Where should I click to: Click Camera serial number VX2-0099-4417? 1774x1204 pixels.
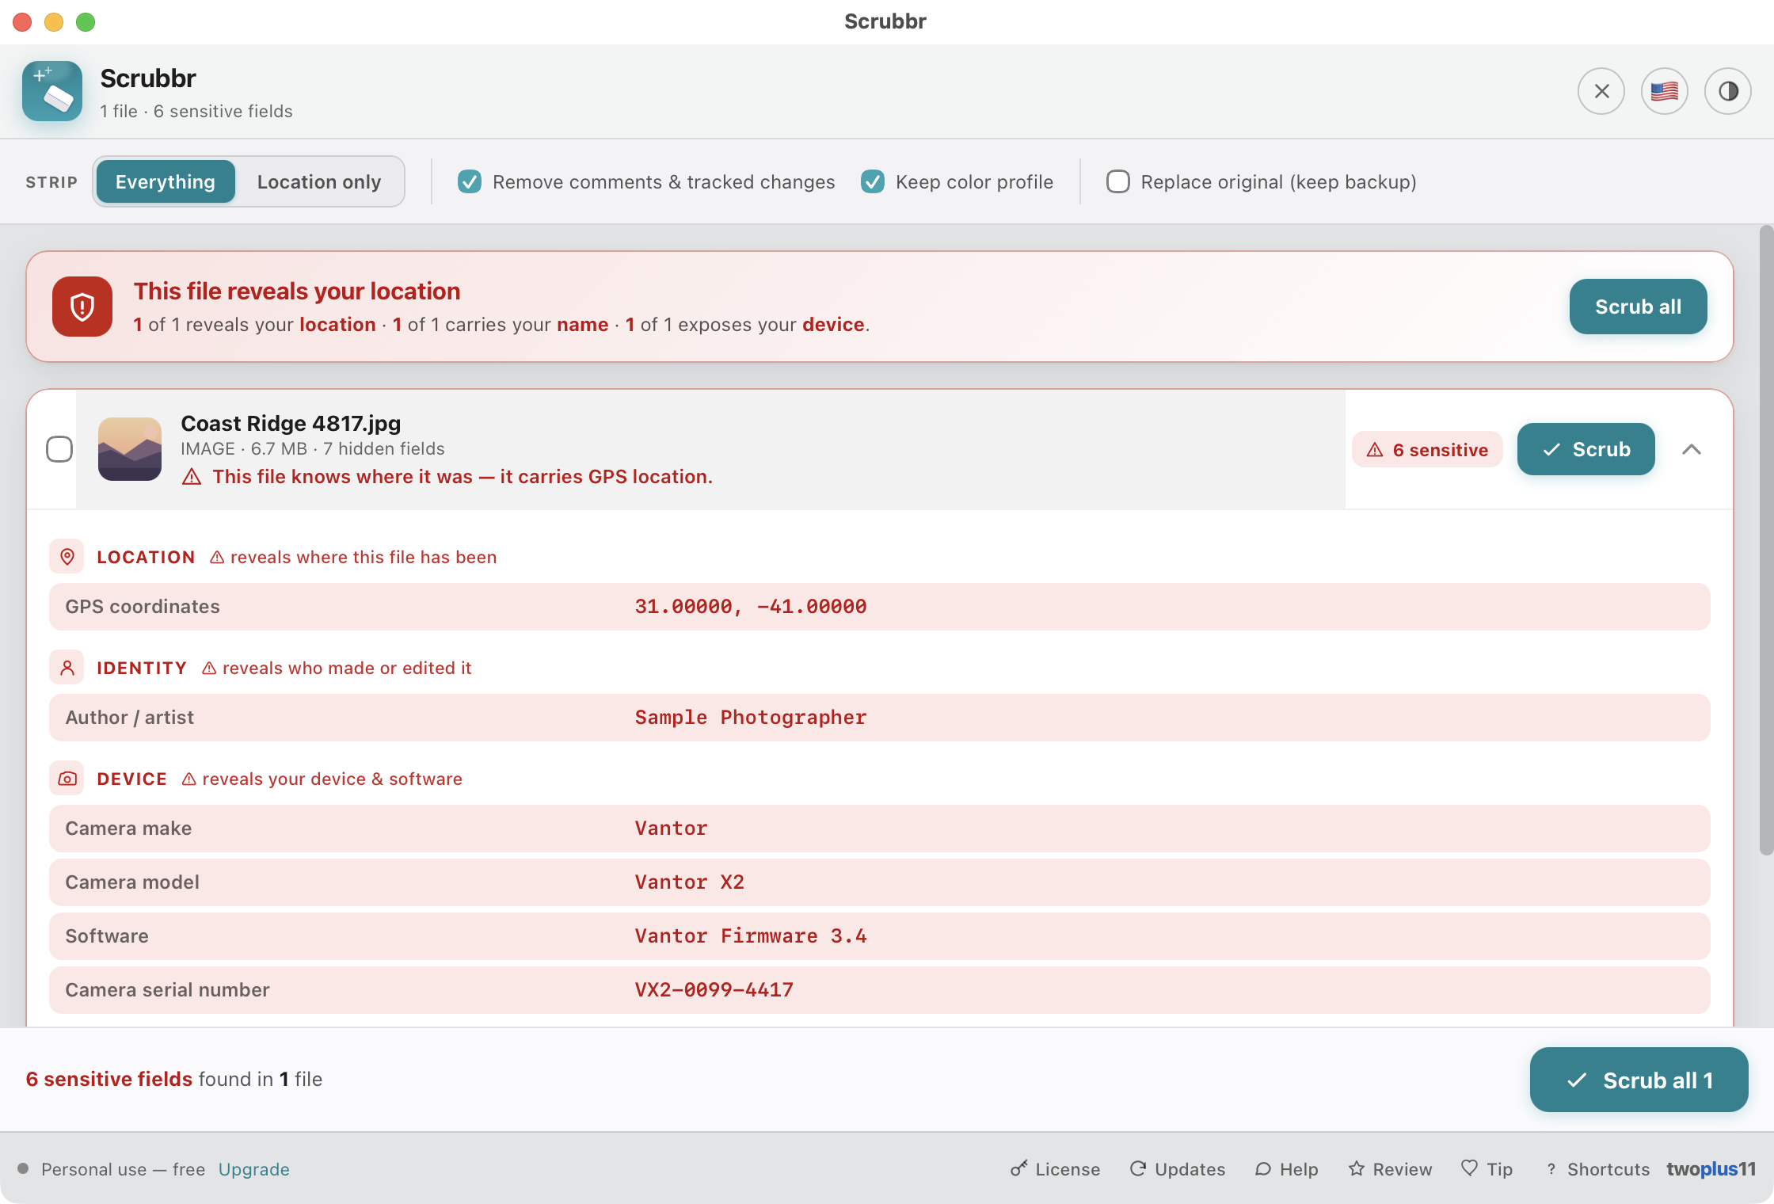point(714,990)
